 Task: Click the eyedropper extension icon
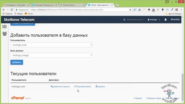pos(172,10)
